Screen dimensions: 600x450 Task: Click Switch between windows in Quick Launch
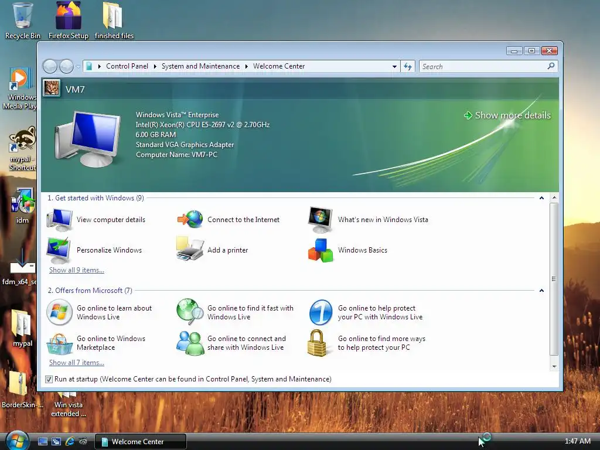[x=56, y=442]
